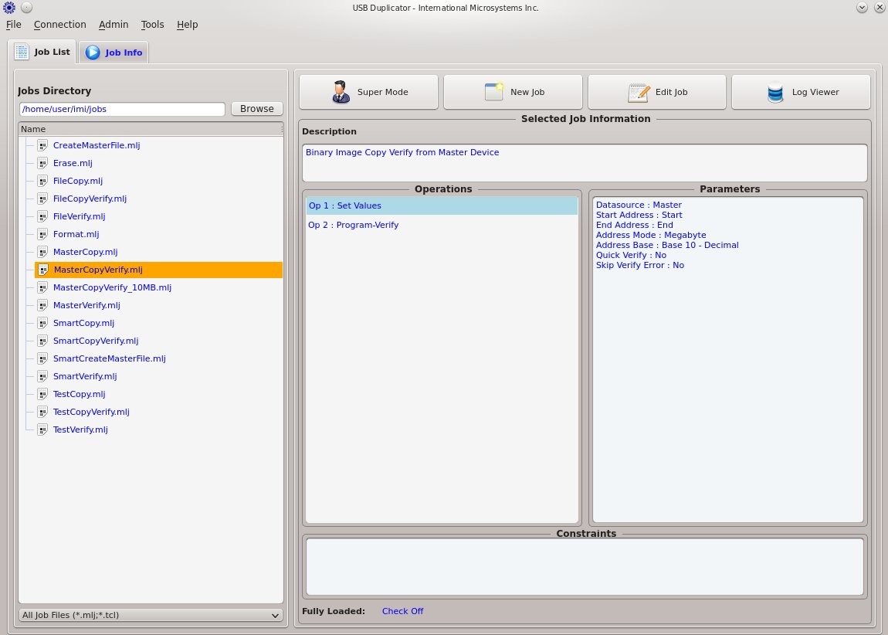Select the Erase.mlj job
This screenshot has height=635, width=888.
(73, 163)
